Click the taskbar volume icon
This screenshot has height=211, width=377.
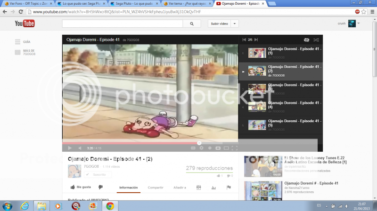(x=347, y=206)
